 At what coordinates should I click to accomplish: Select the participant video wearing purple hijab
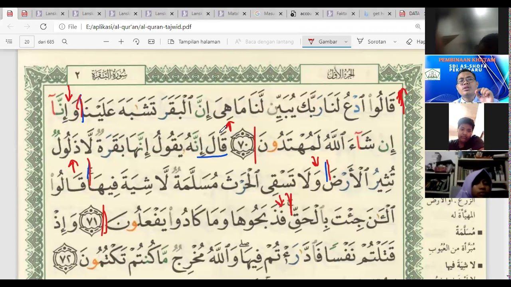[467, 174]
